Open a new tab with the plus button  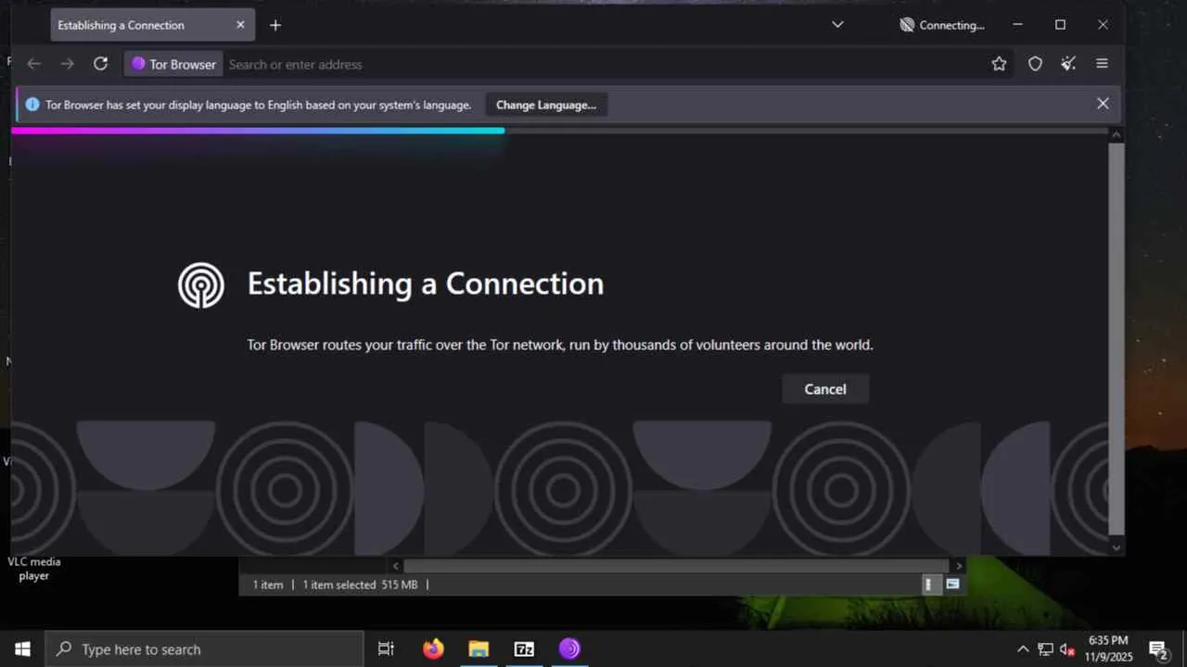[275, 25]
